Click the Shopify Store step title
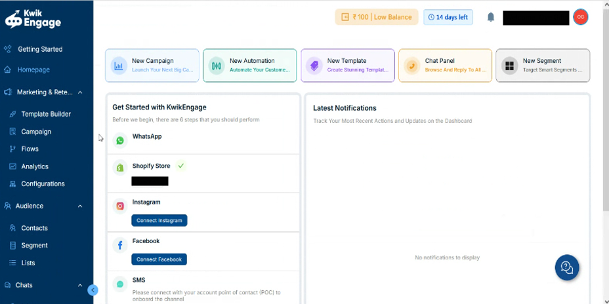This screenshot has width=609, height=304. pos(151,166)
